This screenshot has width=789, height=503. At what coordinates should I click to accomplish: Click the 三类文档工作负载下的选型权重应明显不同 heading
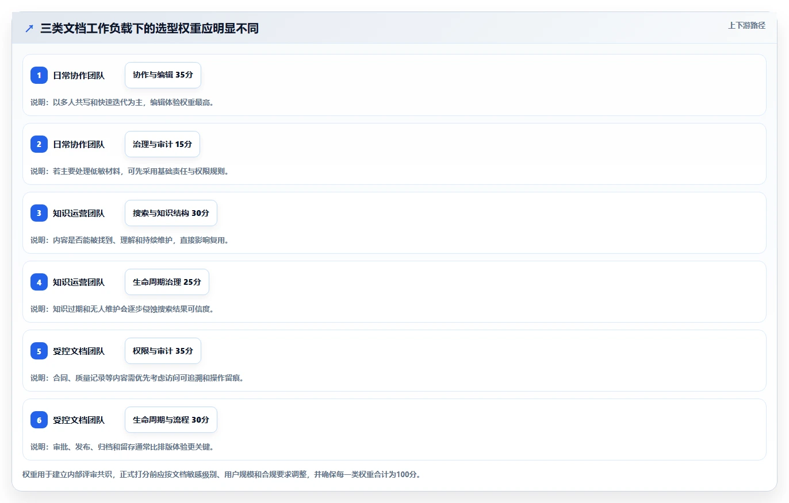point(150,28)
